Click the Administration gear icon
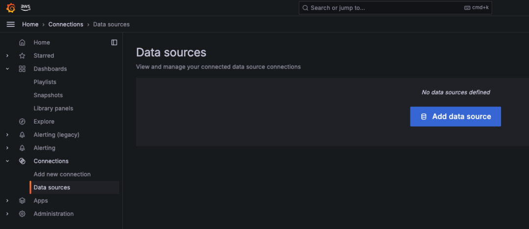This screenshot has width=529, height=229. (x=22, y=214)
